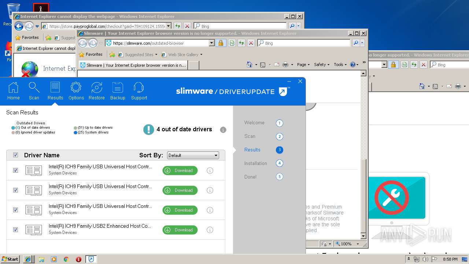Open the Windows Start menu

[10, 259]
